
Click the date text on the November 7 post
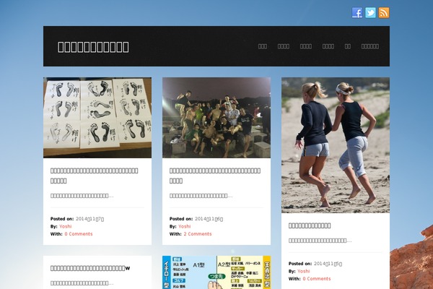coord(89,219)
